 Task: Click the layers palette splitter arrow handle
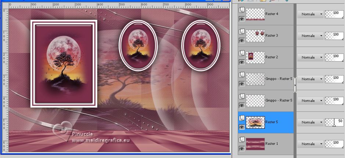pos(295,85)
